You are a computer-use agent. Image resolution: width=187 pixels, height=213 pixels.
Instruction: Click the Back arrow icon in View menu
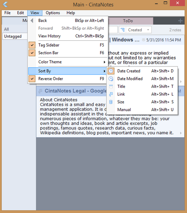point(32,21)
